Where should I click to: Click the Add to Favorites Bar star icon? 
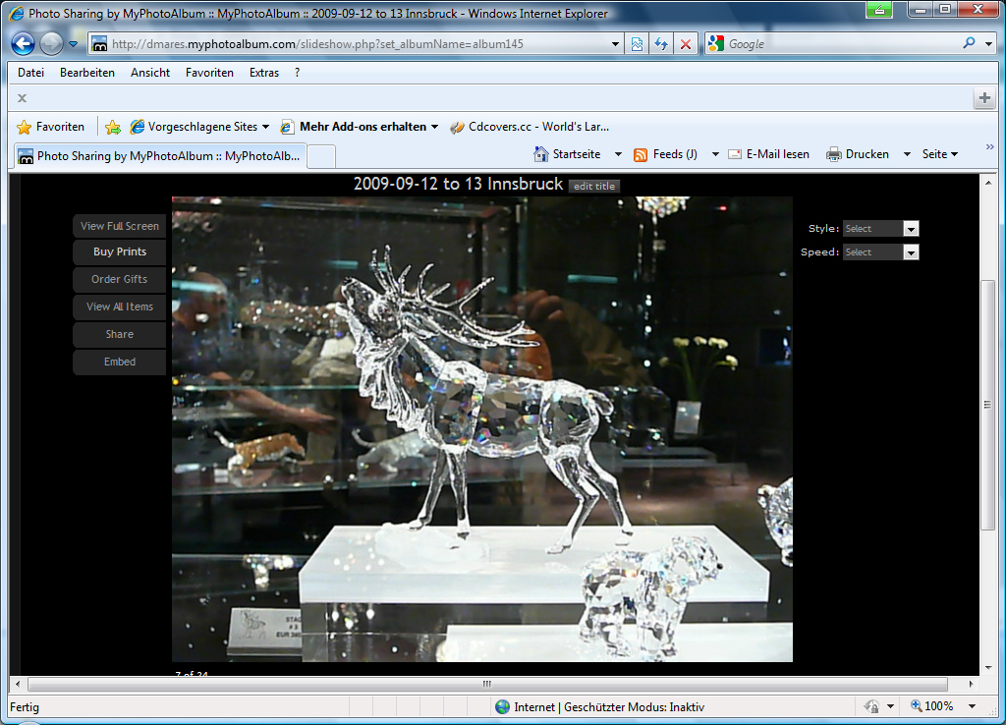tap(113, 127)
